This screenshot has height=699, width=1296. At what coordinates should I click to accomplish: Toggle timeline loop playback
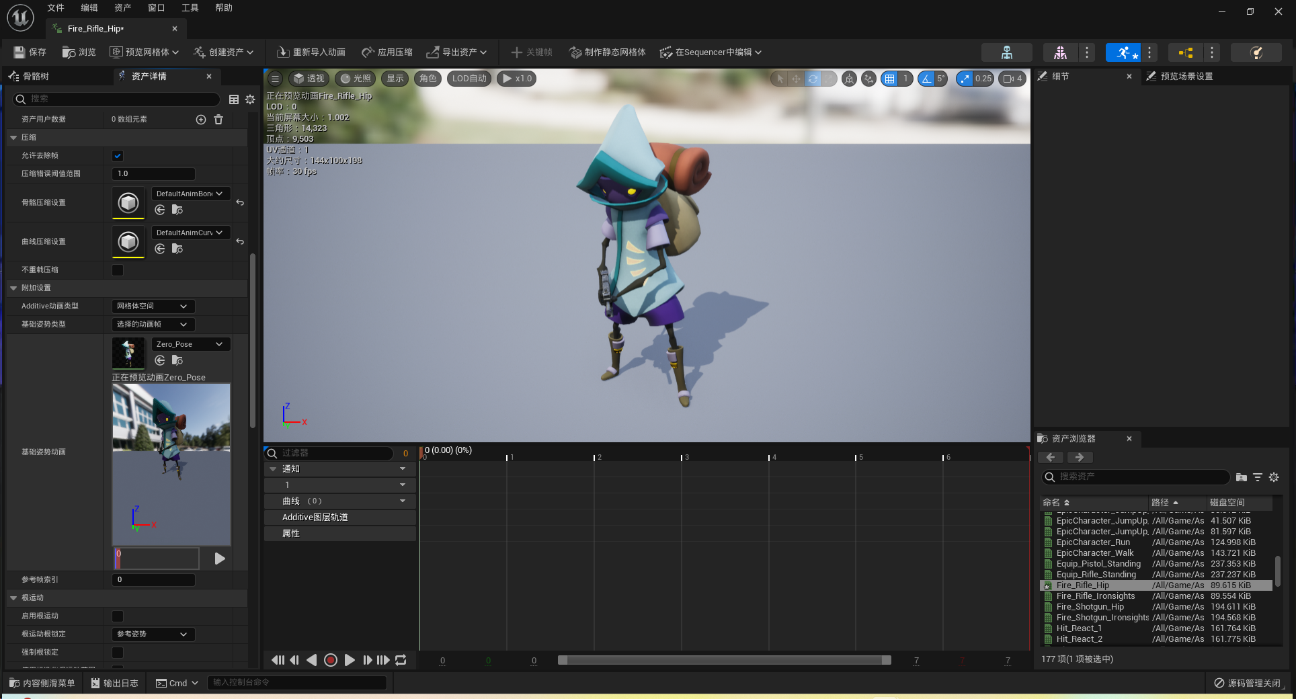401,660
